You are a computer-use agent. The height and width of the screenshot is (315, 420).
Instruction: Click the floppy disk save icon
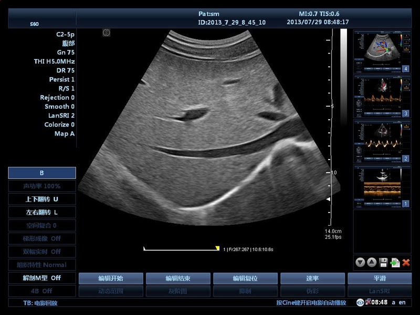click(x=383, y=262)
